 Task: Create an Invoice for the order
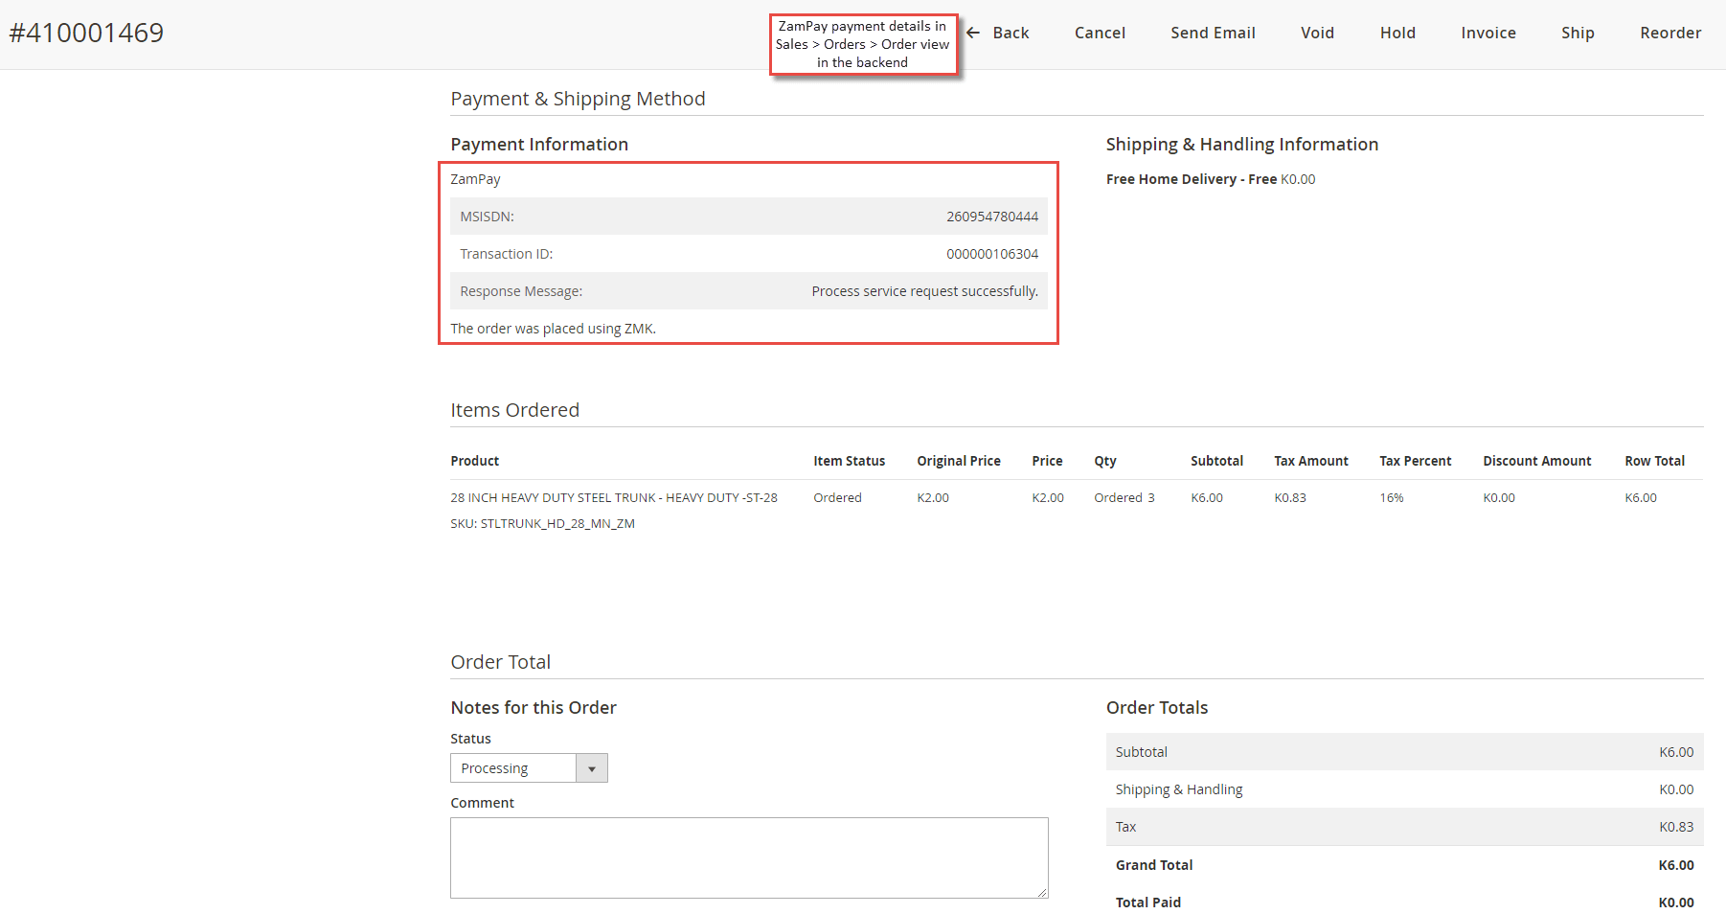pos(1488,33)
